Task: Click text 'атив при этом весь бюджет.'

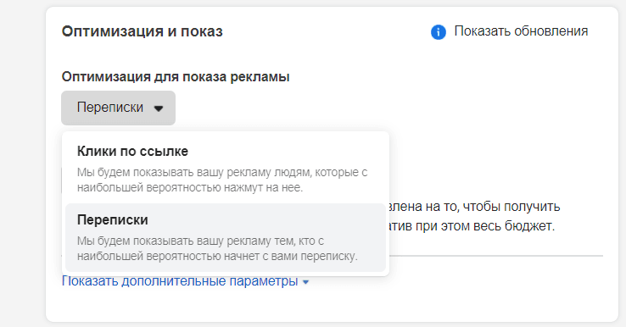Action: coord(472,226)
